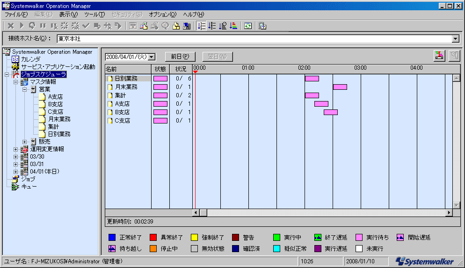Click the vertical scrollbar down arrow
Screen dimensions: 465x268
click(457, 205)
